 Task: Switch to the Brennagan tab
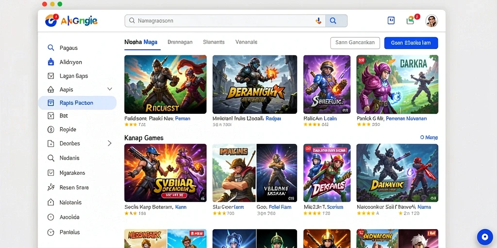180,42
